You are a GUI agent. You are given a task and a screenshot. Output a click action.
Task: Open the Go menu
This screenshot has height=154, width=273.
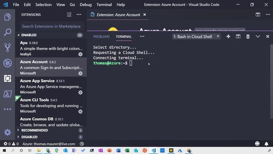tap(72, 5)
